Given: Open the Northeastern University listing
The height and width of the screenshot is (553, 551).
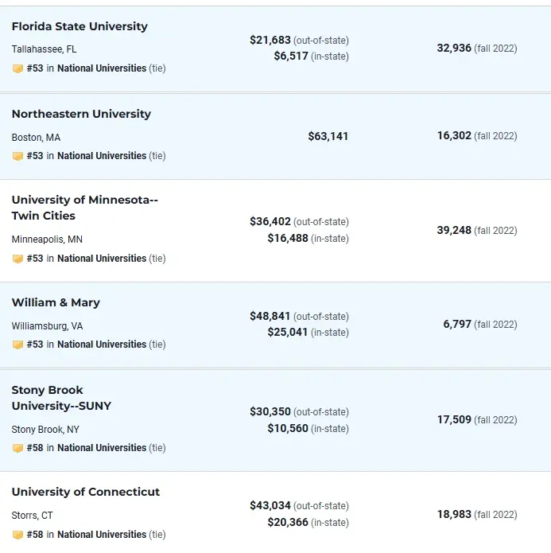Looking at the screenshot, I should click(x=81, y=114).
